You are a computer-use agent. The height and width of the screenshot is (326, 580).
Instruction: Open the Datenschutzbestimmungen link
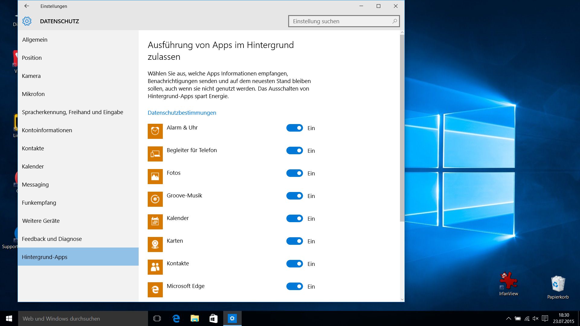click(182, 113)
